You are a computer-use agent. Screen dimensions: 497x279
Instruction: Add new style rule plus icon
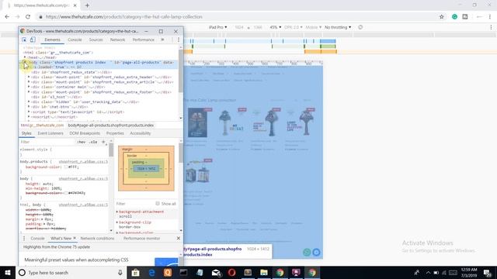coord(103,142)
